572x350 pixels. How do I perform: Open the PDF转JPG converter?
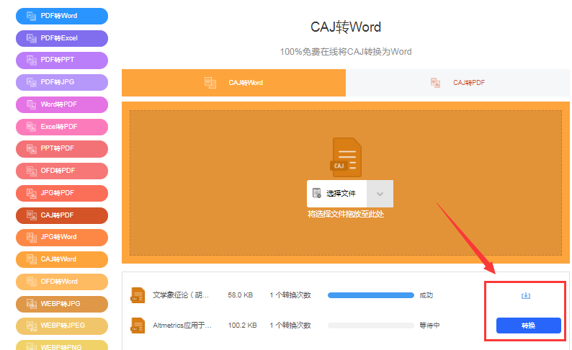tap(62, 82)
